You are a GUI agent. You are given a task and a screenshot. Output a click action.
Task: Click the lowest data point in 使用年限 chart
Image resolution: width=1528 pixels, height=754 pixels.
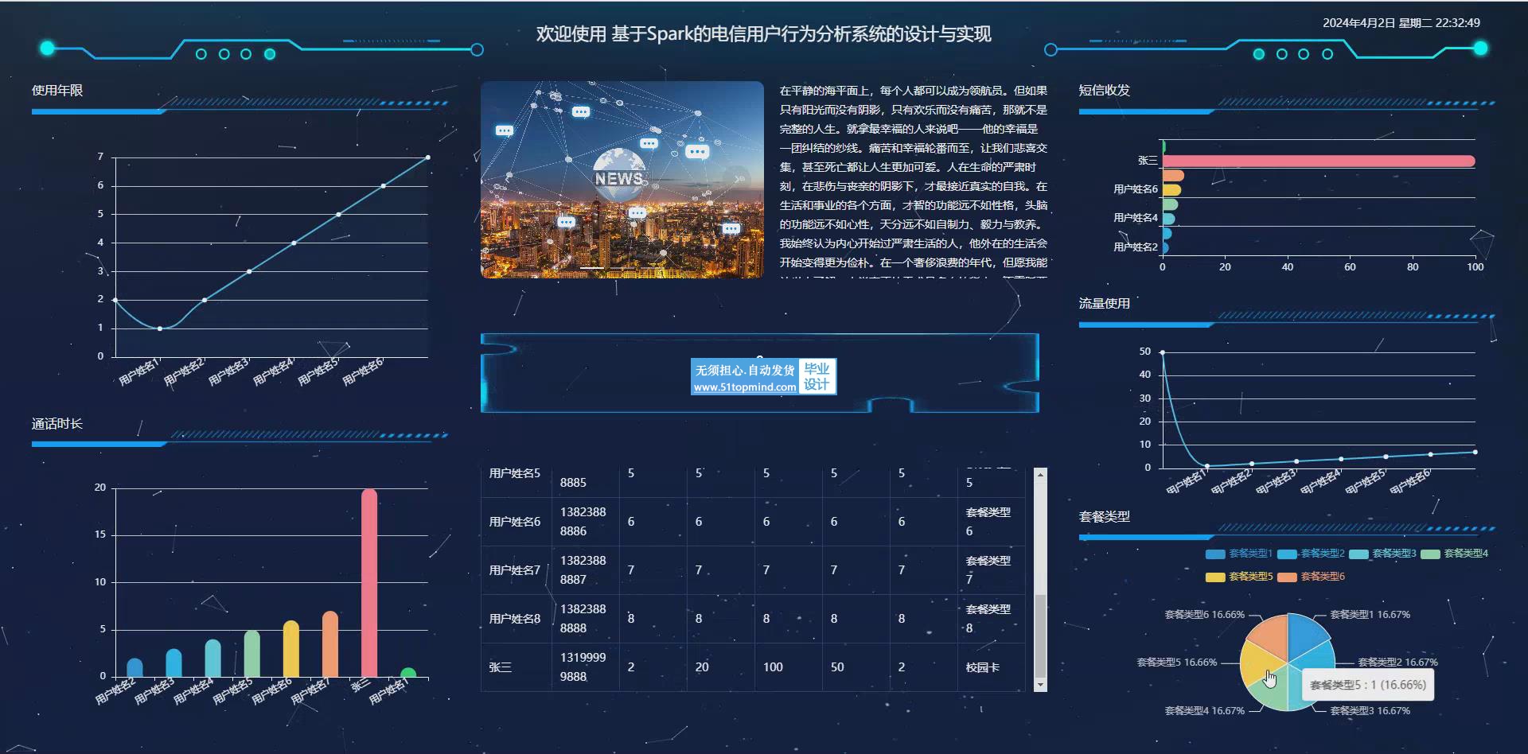pos(160,328)
